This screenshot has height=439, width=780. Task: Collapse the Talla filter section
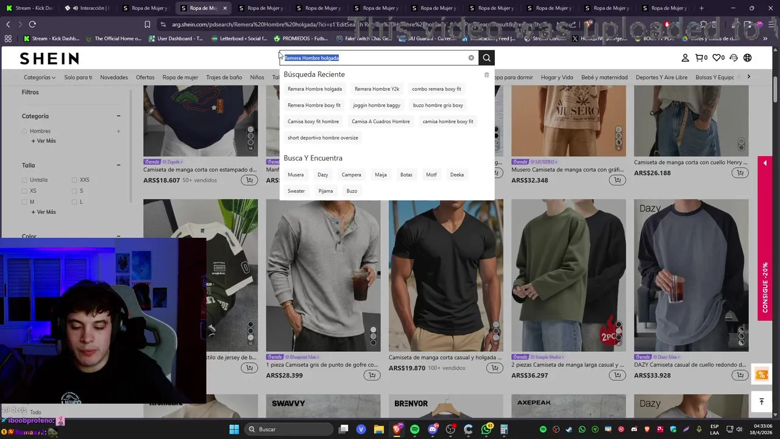click(118, 165)
